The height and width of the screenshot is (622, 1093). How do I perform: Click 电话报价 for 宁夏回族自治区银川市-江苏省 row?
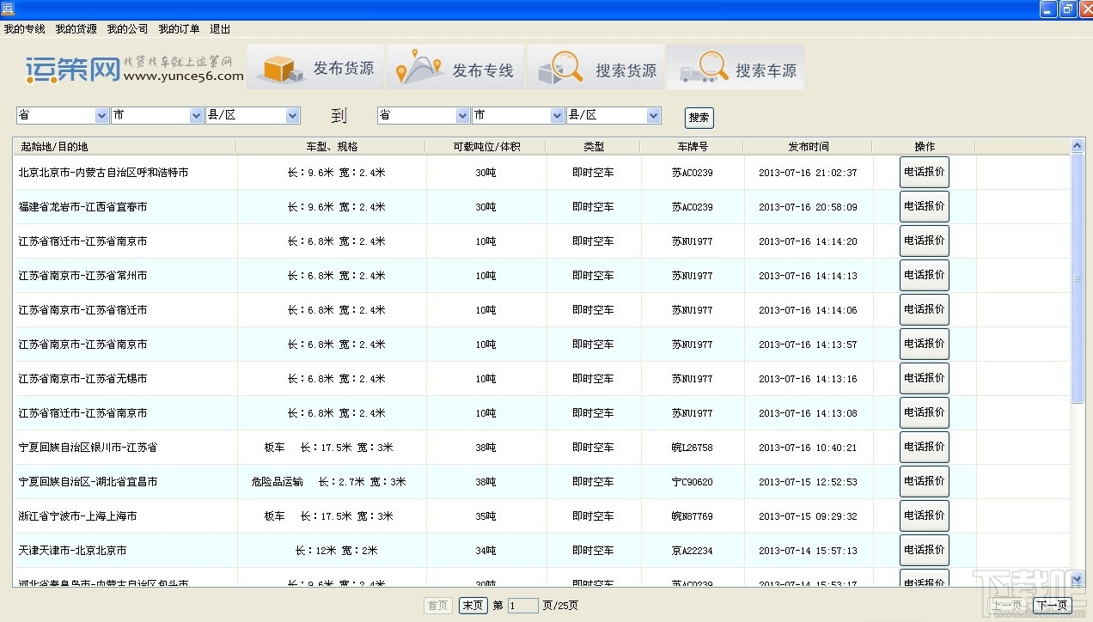coord(925,447)
